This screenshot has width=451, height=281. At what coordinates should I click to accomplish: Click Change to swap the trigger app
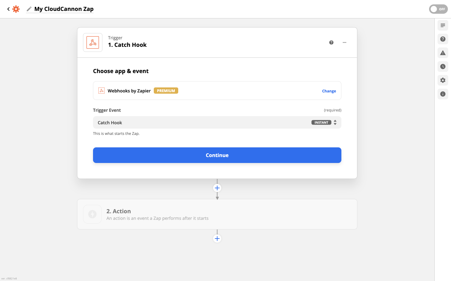pyautogui.click(x=329, y=91)
